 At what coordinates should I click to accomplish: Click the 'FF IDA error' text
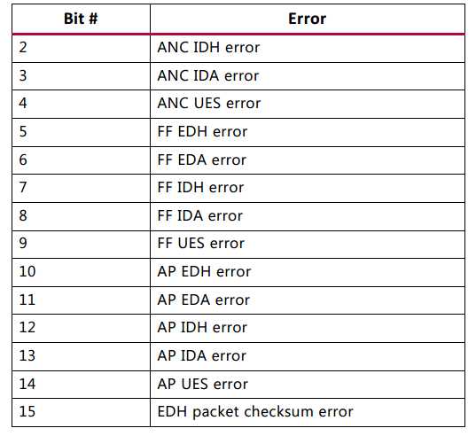click(199, 216)
